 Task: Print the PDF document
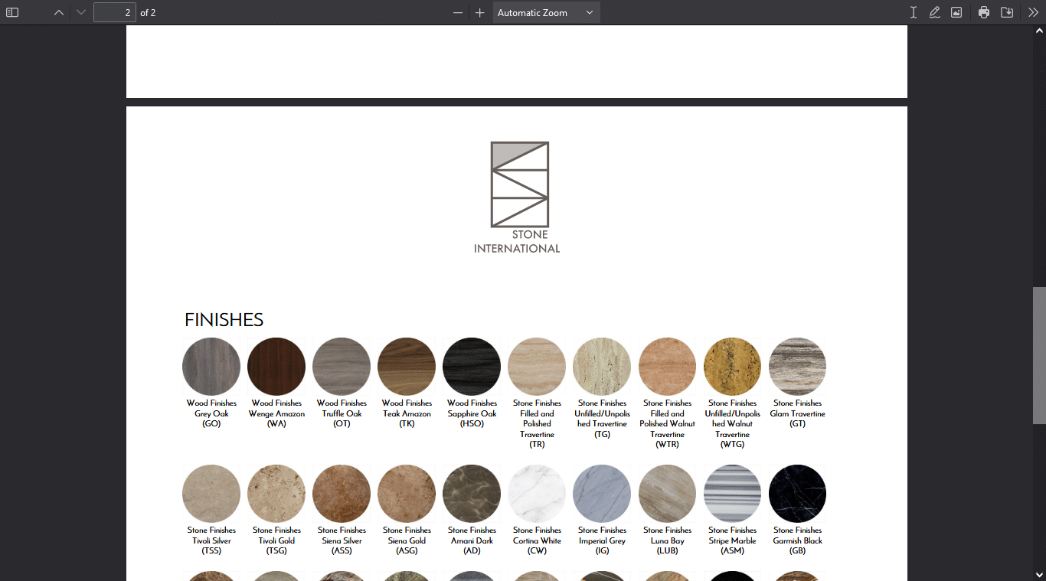coord(984,12)
